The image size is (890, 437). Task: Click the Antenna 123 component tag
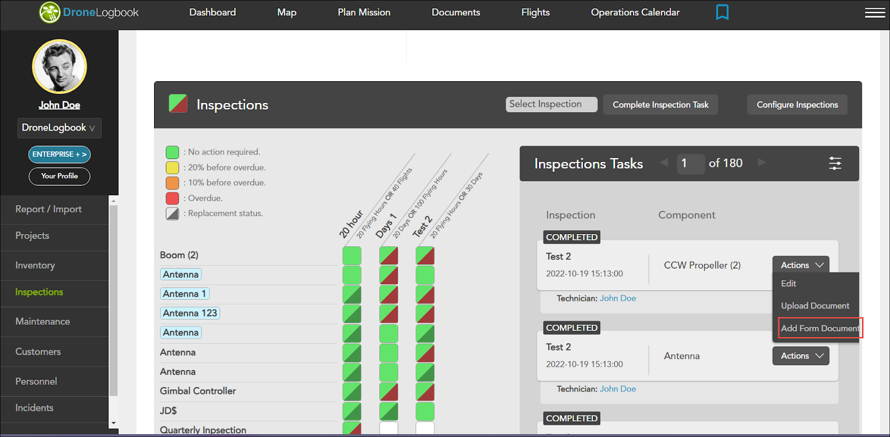tap(190, 314)
